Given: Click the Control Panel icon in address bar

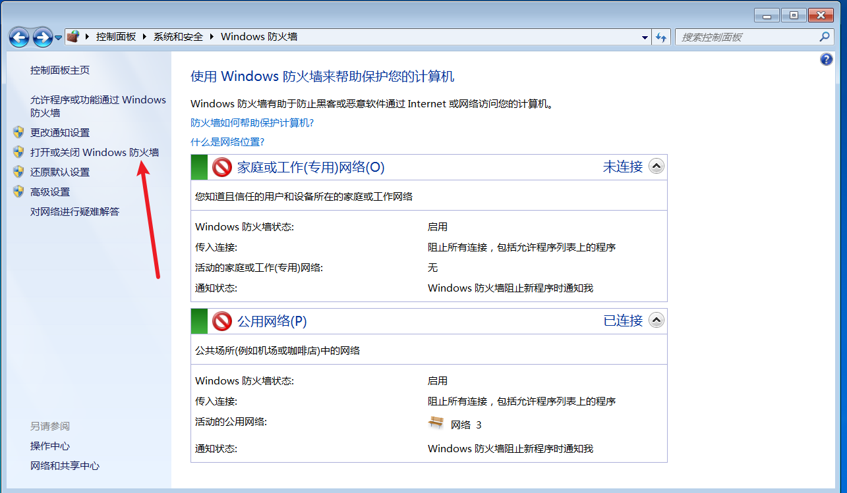Looking at the screenshot, I should pyautogui.click(x=73, y=37).
